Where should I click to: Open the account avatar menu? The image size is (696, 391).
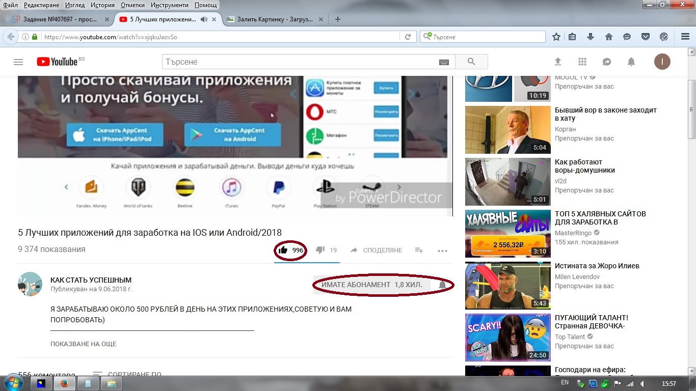point(662,62)
